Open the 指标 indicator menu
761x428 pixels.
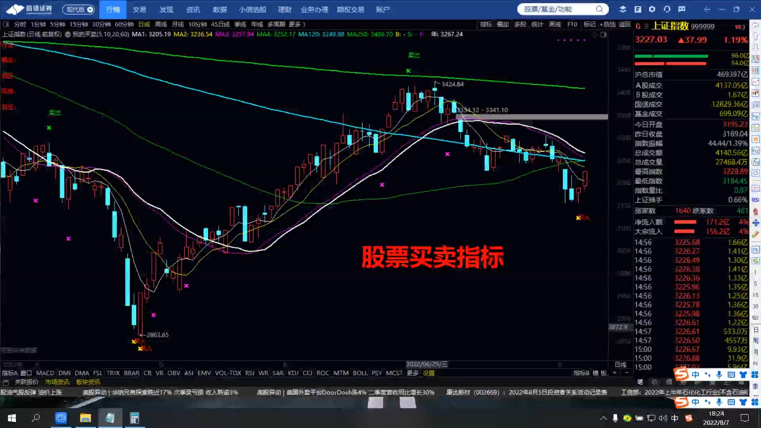coord(486,25)
